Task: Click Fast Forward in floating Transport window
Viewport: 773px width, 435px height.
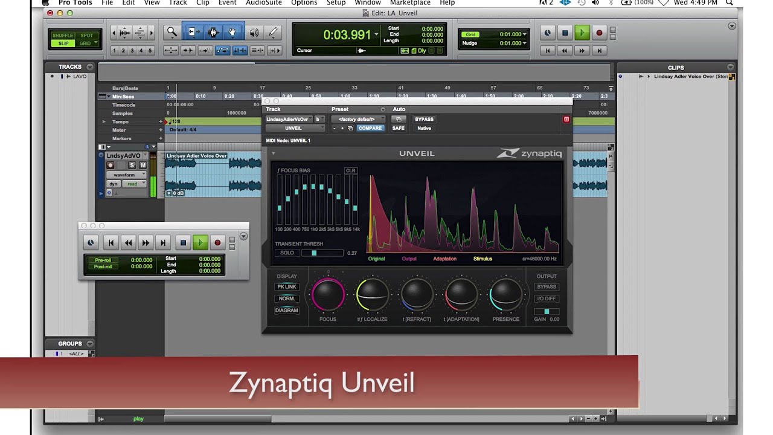Action: (146, 243)
